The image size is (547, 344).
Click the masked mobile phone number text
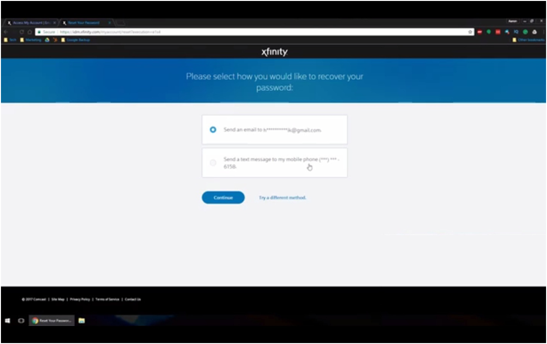(281, 163)
